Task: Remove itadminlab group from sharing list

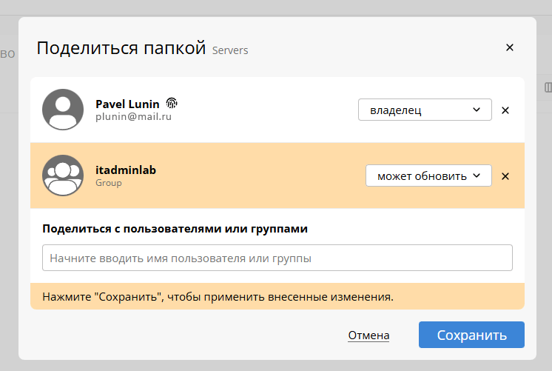Action: pyautogui.click(x=505, y=176)
